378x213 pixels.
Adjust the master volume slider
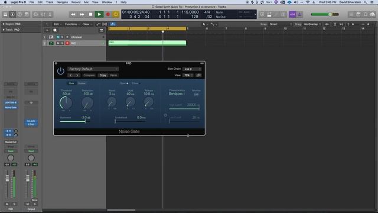point(325,14)
